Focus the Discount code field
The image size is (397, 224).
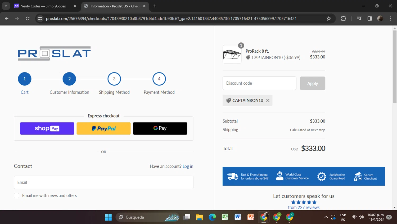click(259, 83)
